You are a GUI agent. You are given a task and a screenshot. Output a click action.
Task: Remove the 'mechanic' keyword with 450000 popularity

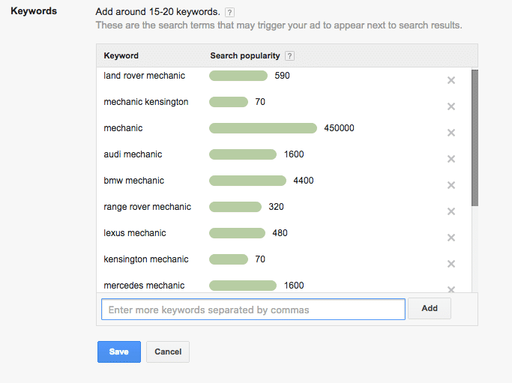pos(451,133)
